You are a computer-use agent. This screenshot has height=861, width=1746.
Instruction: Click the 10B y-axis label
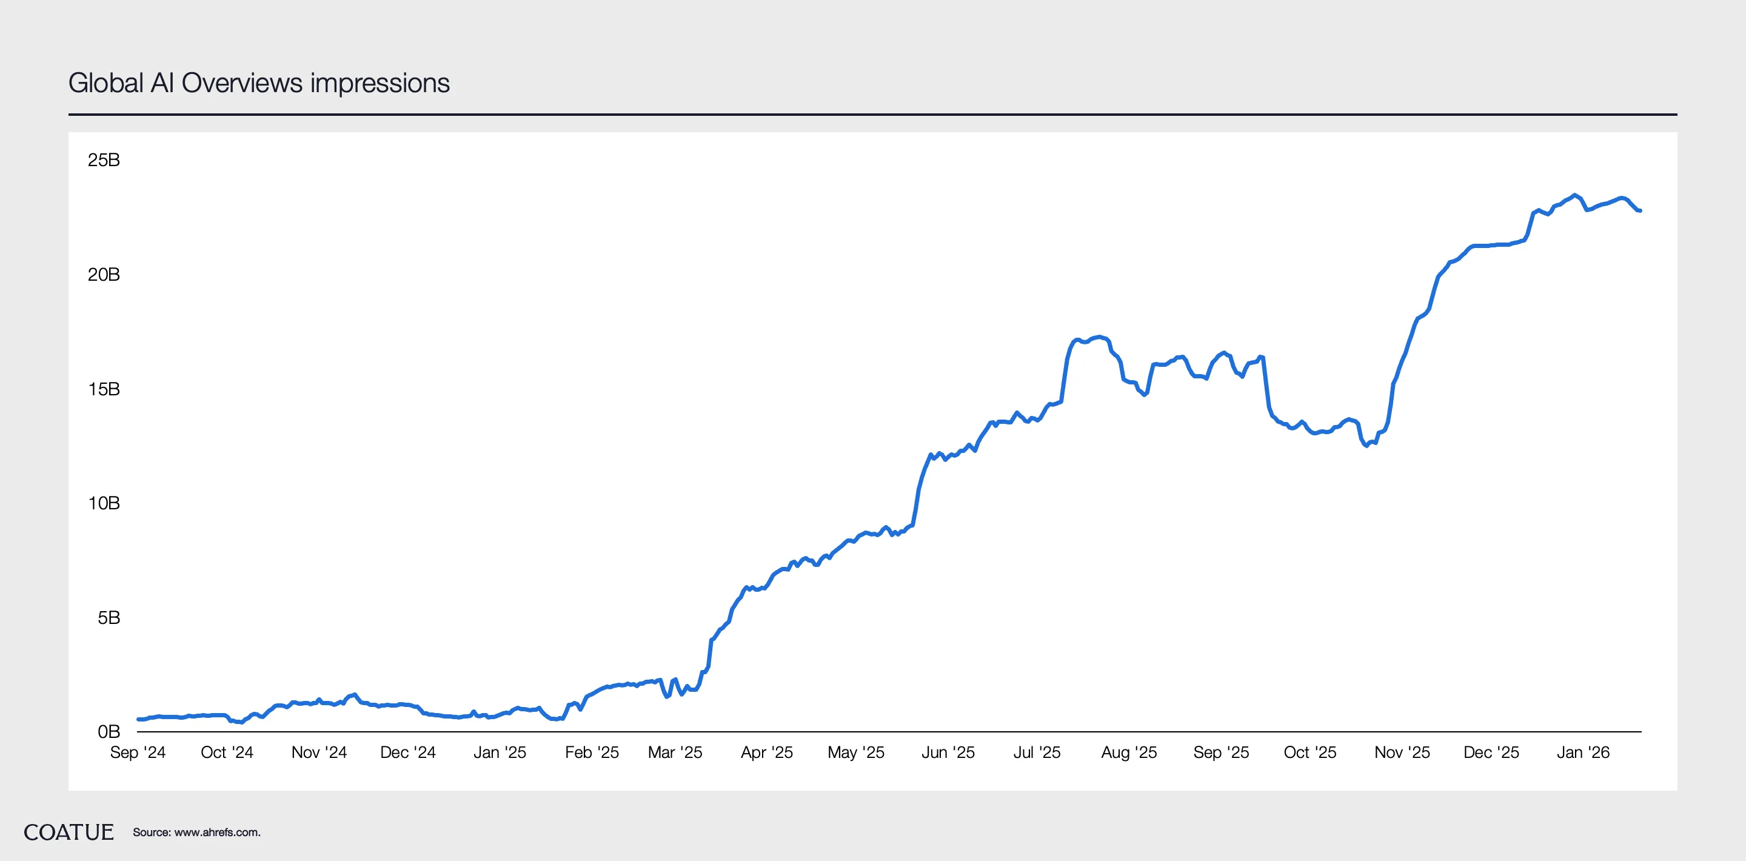click(x=104, y=503)
